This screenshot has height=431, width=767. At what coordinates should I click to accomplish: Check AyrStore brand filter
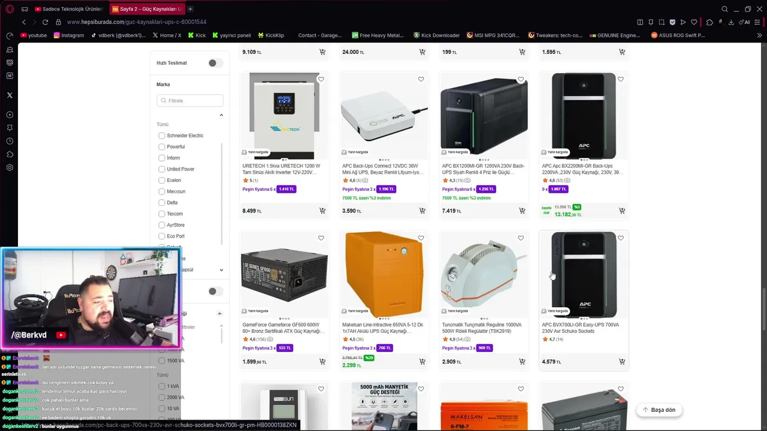coord(162,225)
